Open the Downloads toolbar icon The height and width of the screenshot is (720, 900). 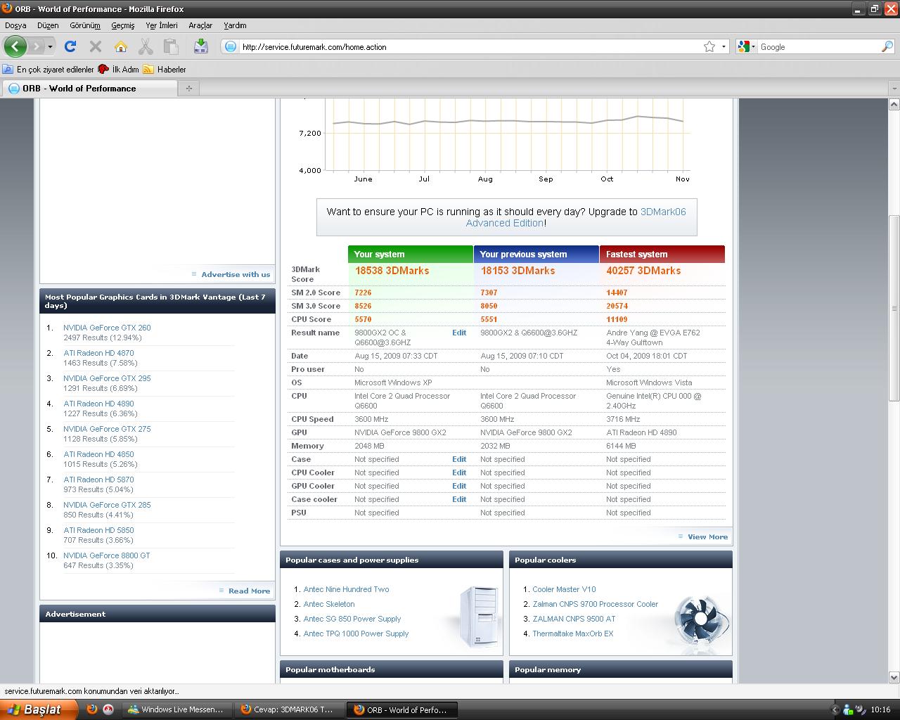click(200, 46)
